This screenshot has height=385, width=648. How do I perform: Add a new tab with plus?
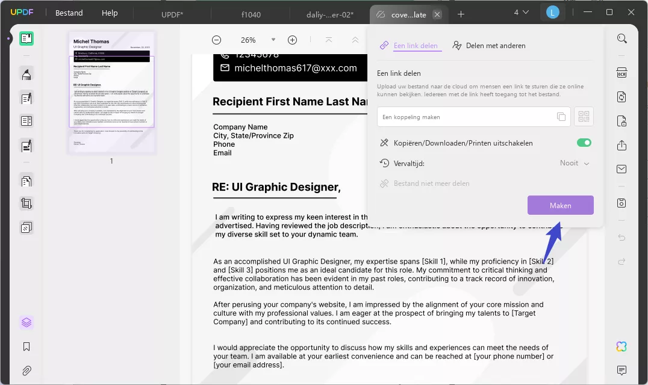461,14
